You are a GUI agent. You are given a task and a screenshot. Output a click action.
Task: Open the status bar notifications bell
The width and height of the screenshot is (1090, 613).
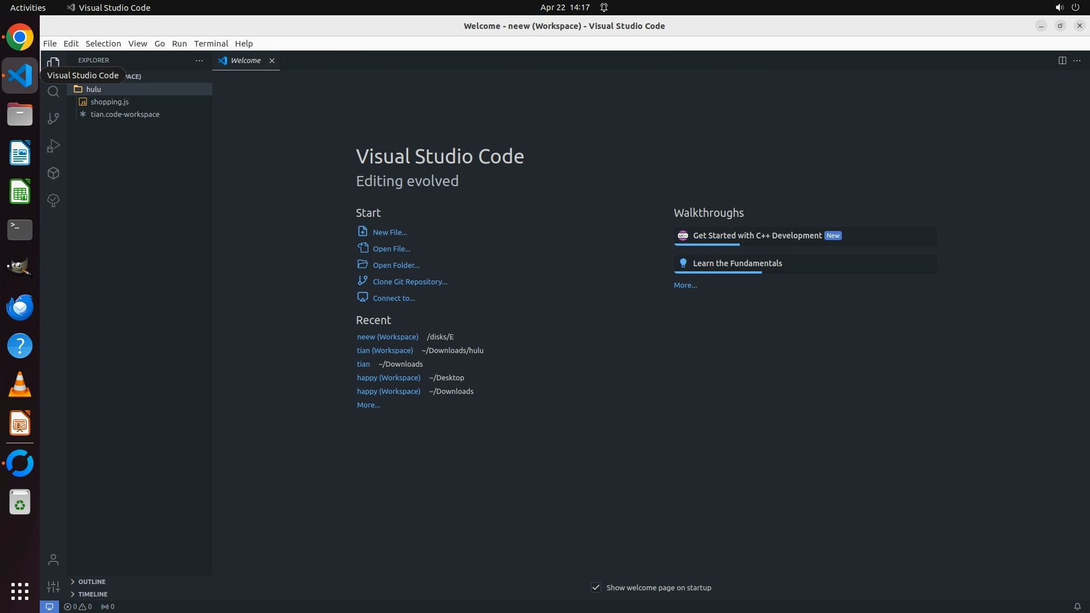pyautogui.click(x=1077, y=606)
